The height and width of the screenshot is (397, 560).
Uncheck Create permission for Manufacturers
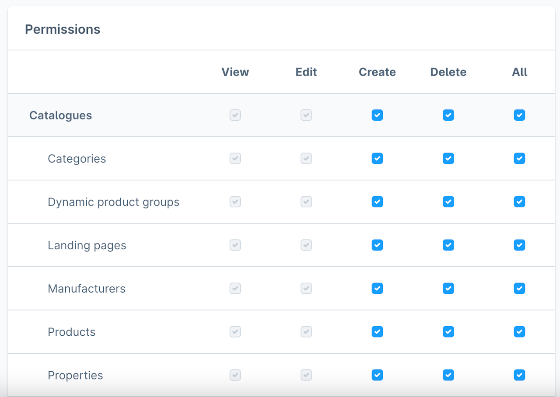[377, 288]
